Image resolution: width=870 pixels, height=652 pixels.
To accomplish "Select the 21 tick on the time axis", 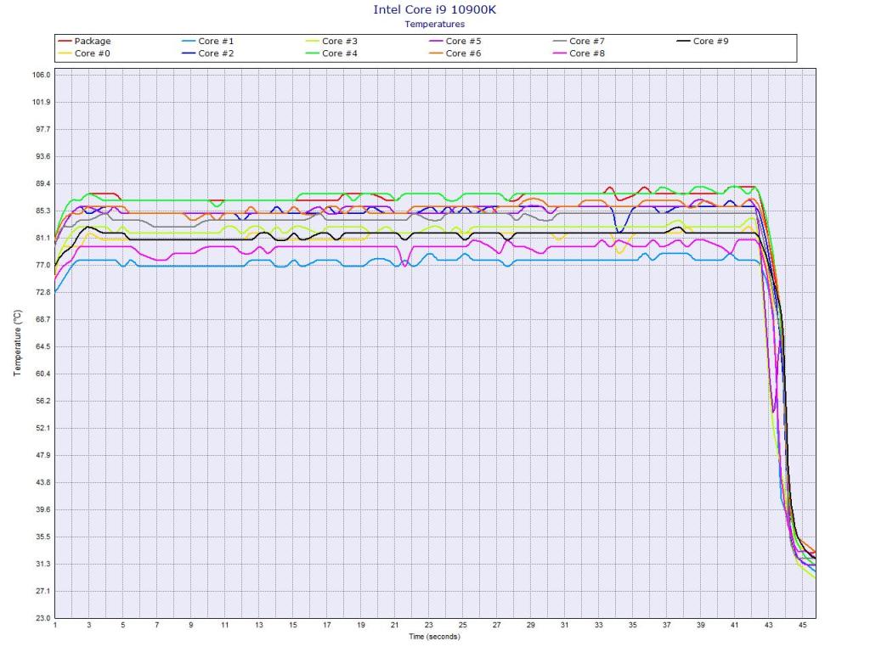I will [395, 626].
